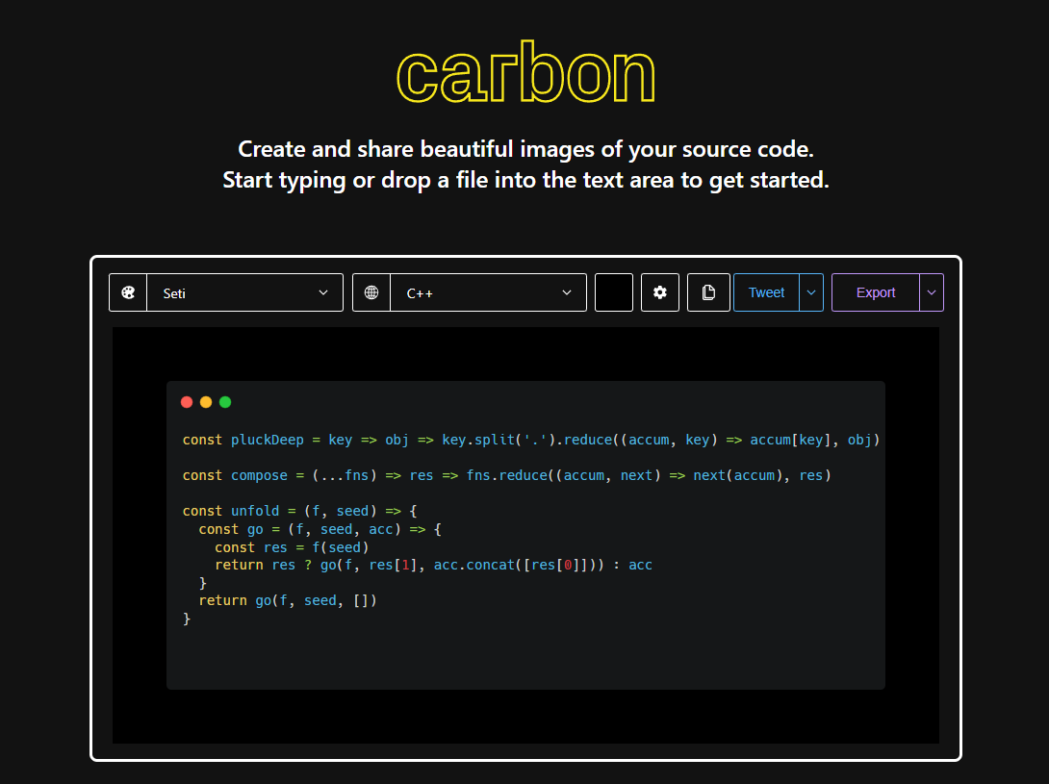Click the red window control dot

(187, 402)
